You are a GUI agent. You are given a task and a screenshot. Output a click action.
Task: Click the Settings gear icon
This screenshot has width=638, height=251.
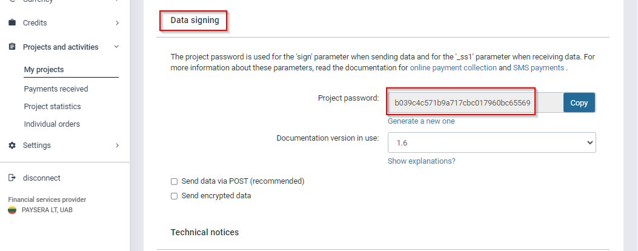coord(12,146)
